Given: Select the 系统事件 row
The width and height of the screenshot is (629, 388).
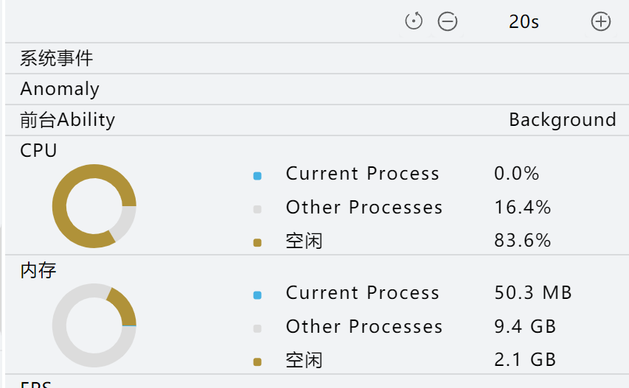Looking at the screenshot, I should 317,58.
